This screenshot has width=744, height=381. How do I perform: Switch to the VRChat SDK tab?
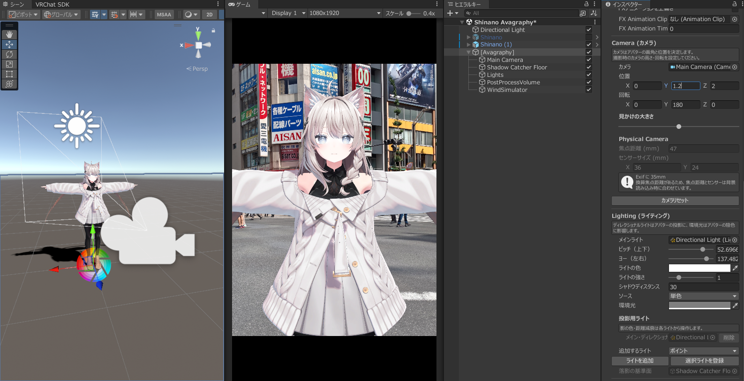tap(53, 4)
